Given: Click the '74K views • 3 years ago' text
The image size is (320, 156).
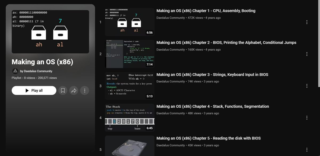Looking at the screenshot, I should point(203,82).
